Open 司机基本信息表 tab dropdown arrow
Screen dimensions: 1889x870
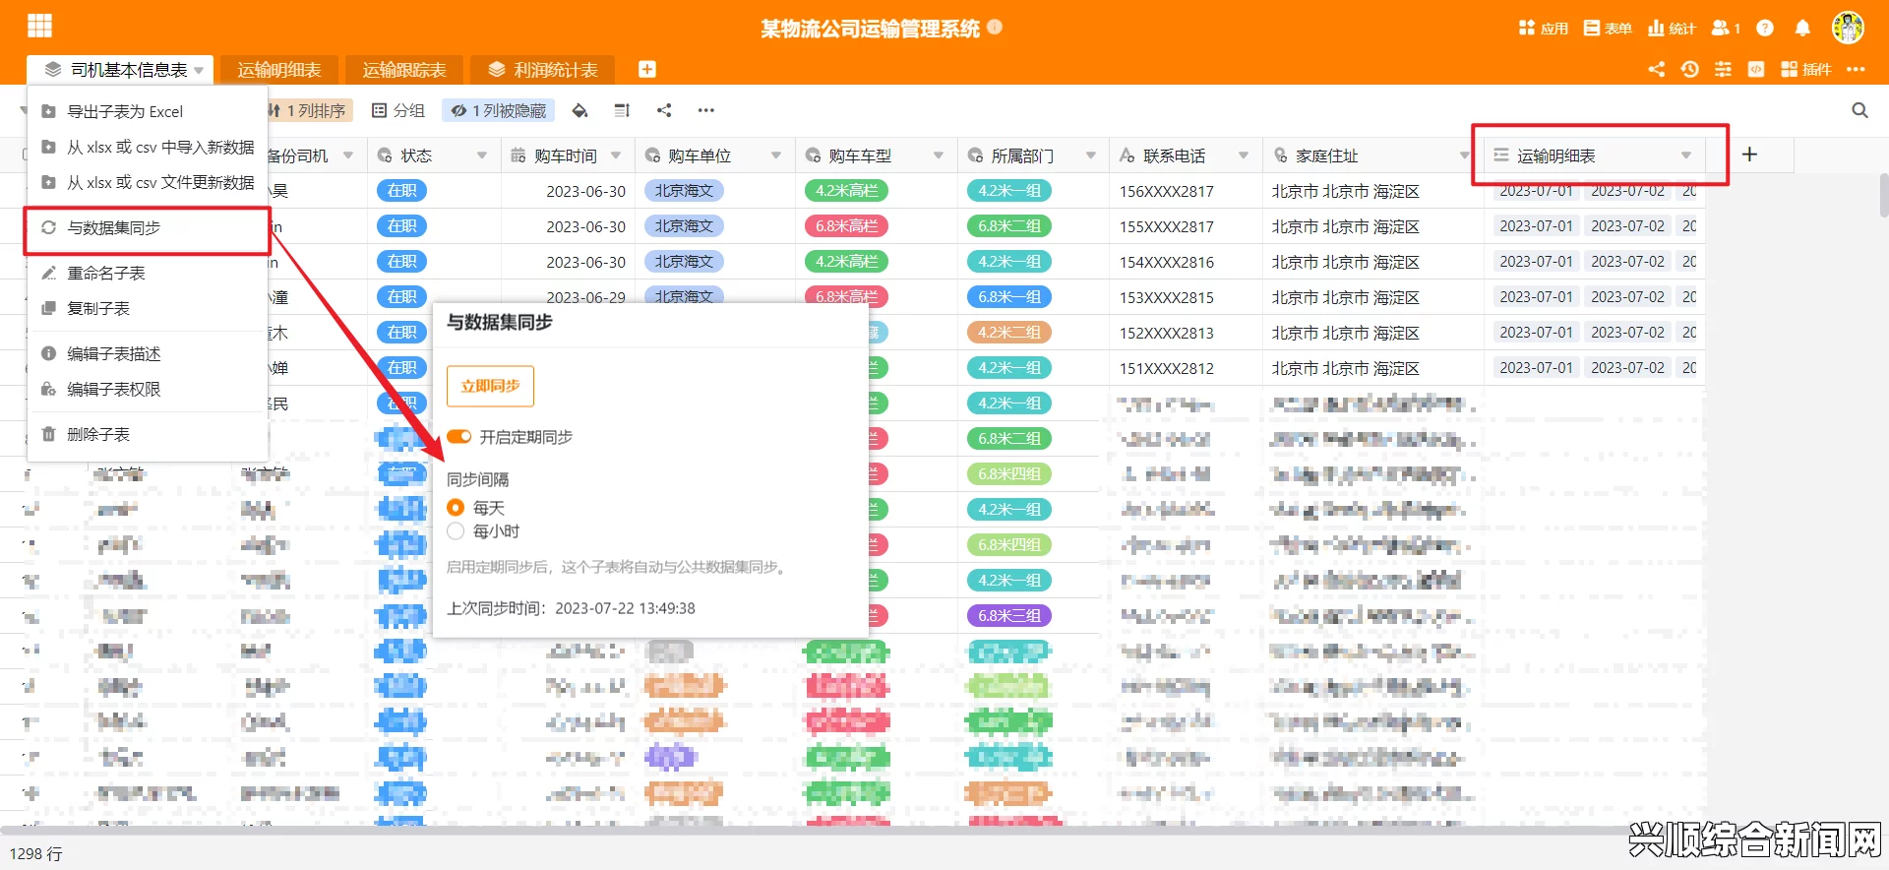click(x=199, y=70)
